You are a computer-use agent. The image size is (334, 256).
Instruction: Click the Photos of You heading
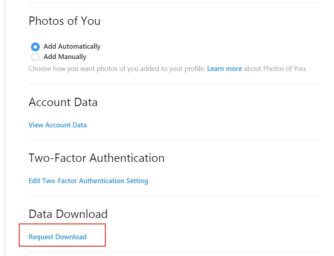pos(64,21)
